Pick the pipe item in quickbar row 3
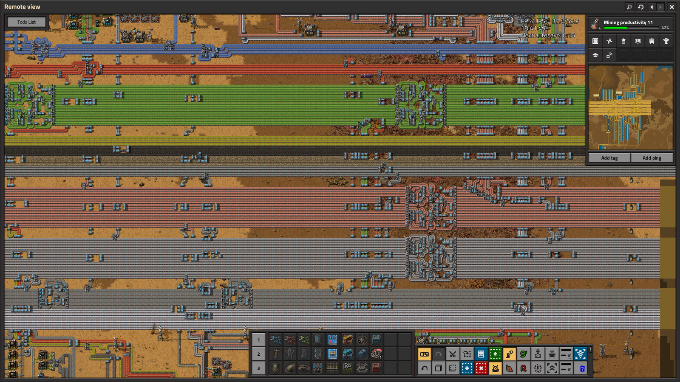 pos(275,368)
